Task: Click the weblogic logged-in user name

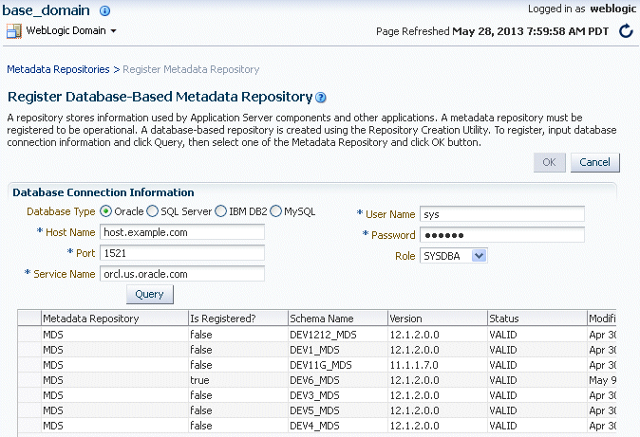Action: click(x=613, y=9)
